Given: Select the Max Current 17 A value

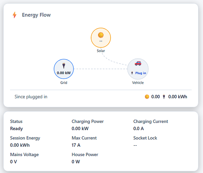Looking at the screenshot, I should [x=76, y=145].
